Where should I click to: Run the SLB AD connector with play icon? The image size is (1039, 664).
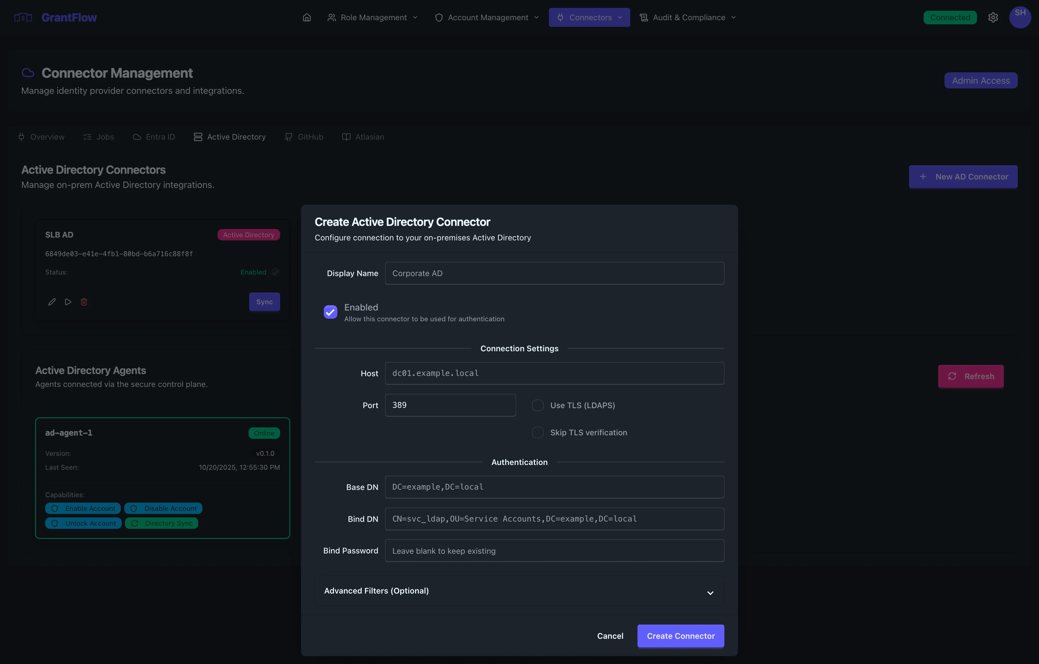[x=68, y=302]
